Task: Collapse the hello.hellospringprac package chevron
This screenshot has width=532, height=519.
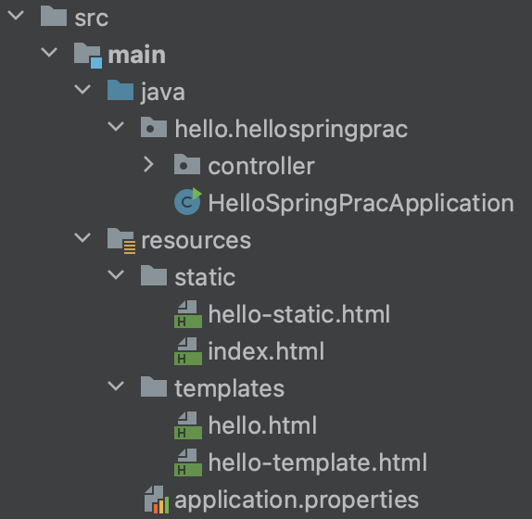Action: pyautogui.click(x=116, y=127)
